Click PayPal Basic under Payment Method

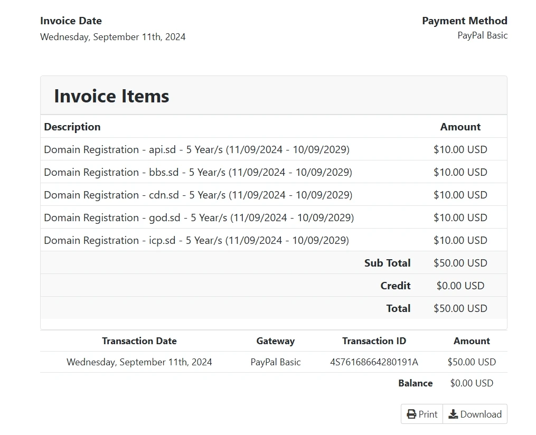(x=482, y=35)
